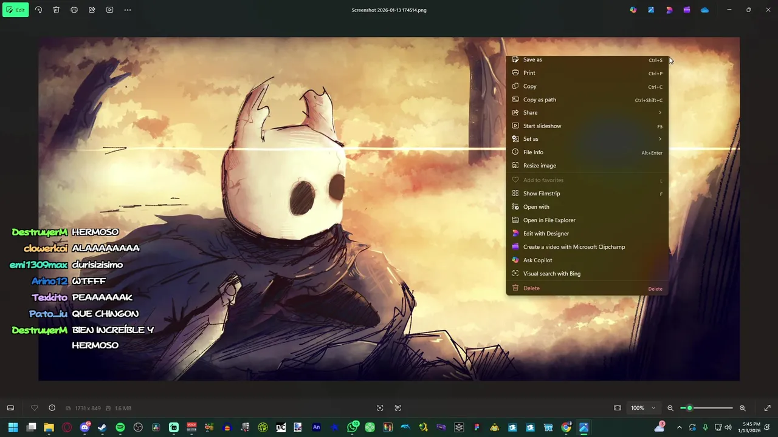Click Delete in the context menu
This screenshot has width=778, height=437.
point(587,288)
